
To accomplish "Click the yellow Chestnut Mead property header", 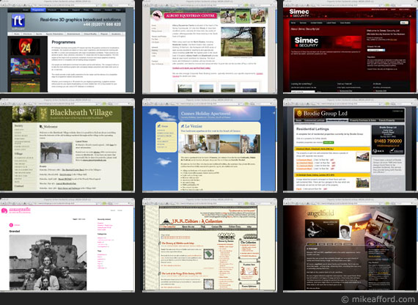I will click(x=332, y=149).
